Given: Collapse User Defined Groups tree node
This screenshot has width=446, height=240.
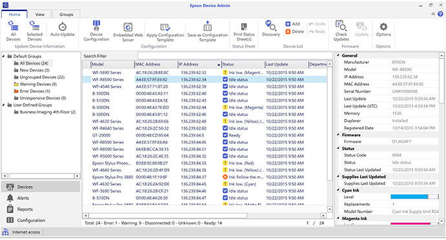Looking at the screenshot, I should (x=4, y=105).
